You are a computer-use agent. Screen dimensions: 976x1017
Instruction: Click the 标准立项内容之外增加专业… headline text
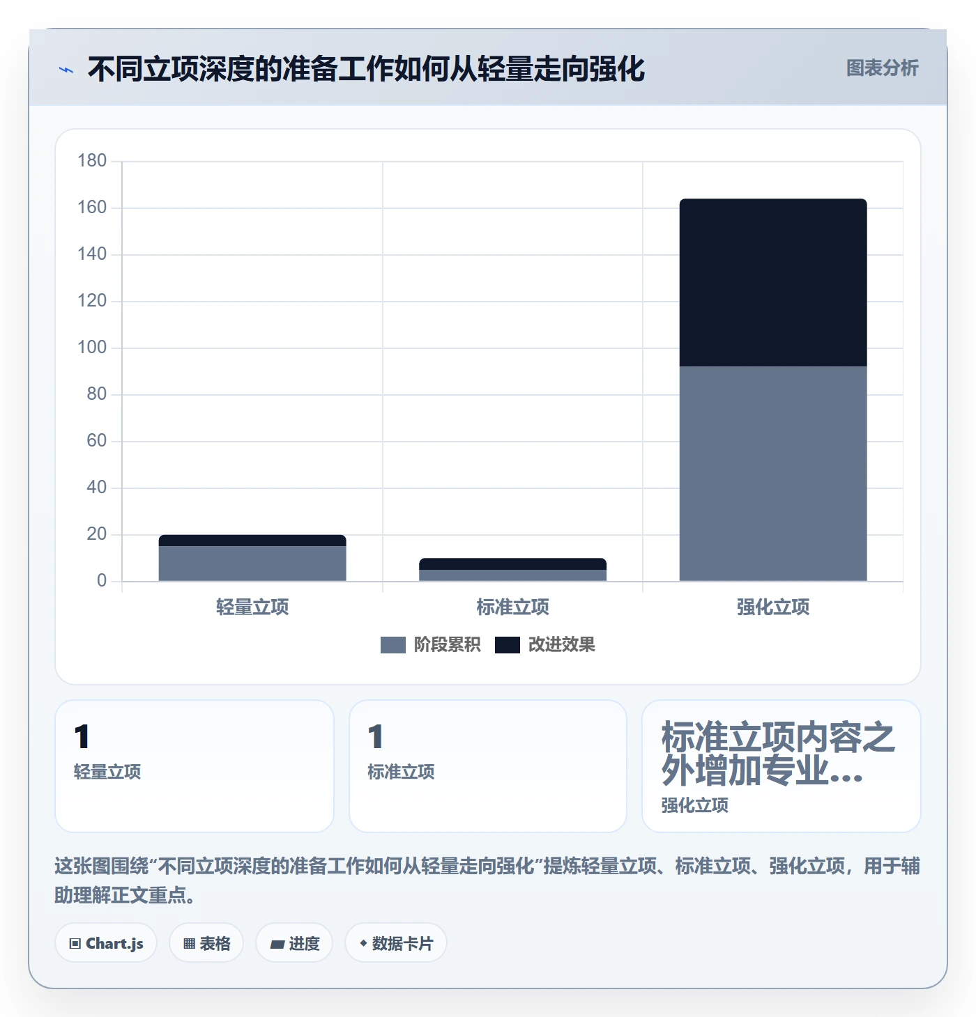tap(777, 754)
